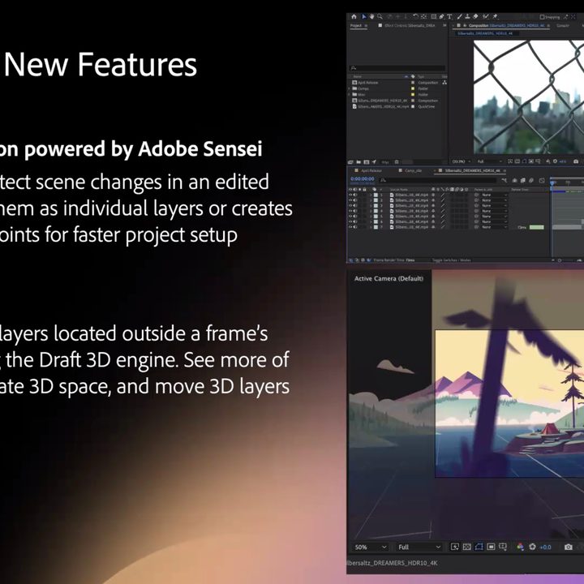Image resolution: width=584 pixels, height=584 pixels.
Task: Click the current timecode 0:00:00:00
Action: [362, 179]
